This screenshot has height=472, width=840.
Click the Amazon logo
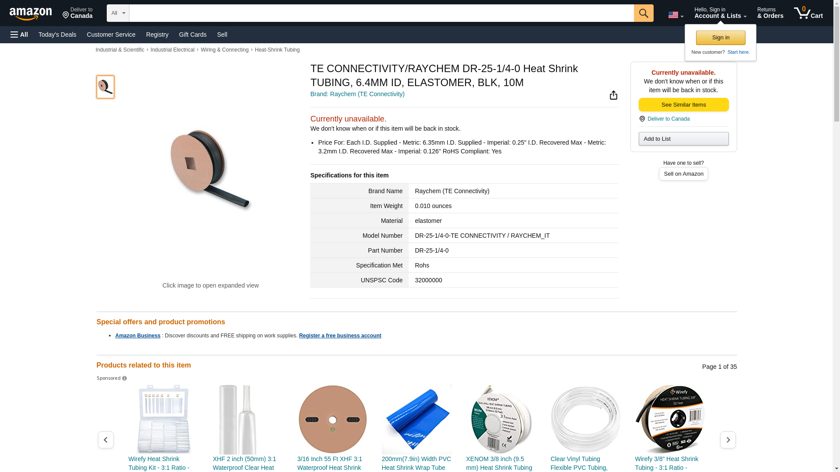tap(31, 14)
